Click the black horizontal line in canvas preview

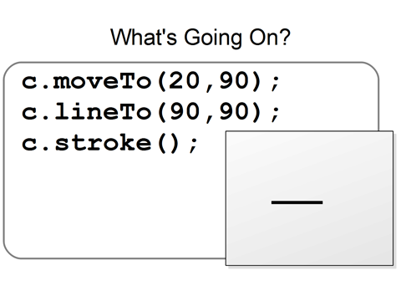[x=297, y=202]
